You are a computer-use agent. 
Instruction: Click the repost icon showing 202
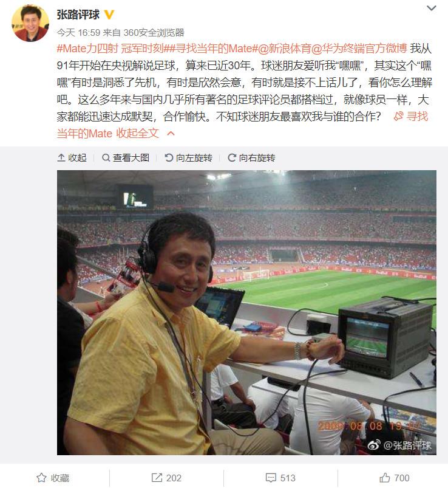157,478
